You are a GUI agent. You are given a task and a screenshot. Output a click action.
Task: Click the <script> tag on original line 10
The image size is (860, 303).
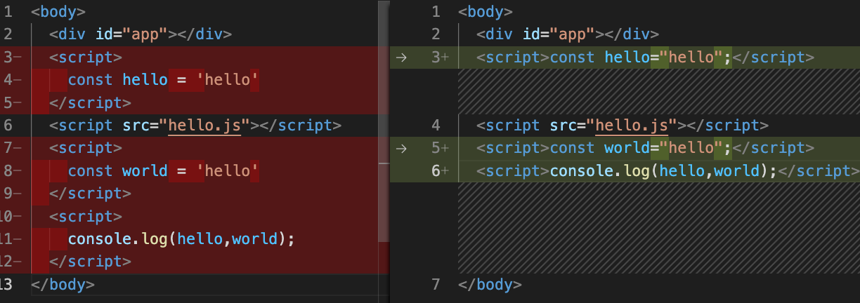(86, 216)
